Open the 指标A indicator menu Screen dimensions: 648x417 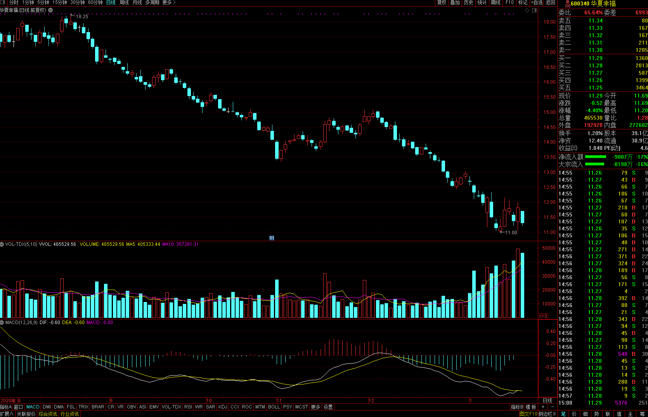(6, 407)
